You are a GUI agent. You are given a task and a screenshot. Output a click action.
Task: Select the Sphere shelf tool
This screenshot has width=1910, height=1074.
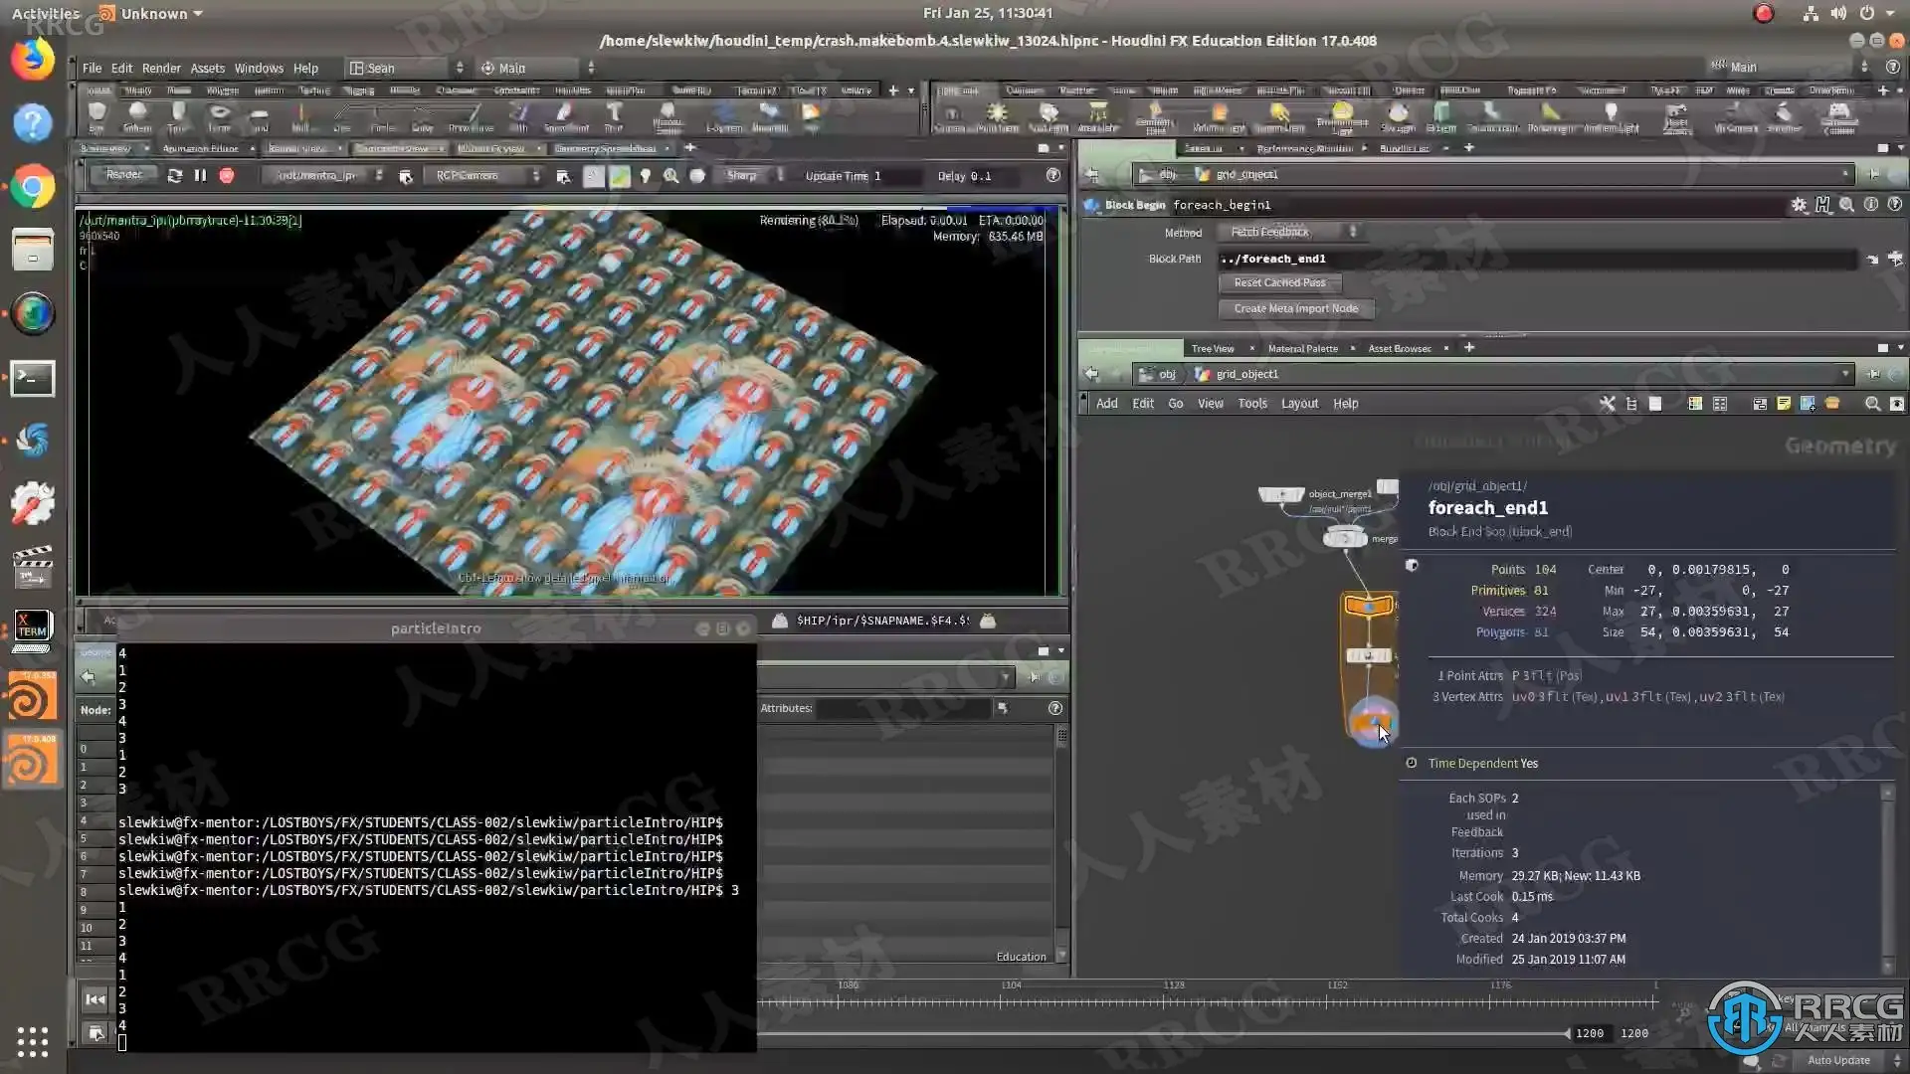[x=137, y=116]
